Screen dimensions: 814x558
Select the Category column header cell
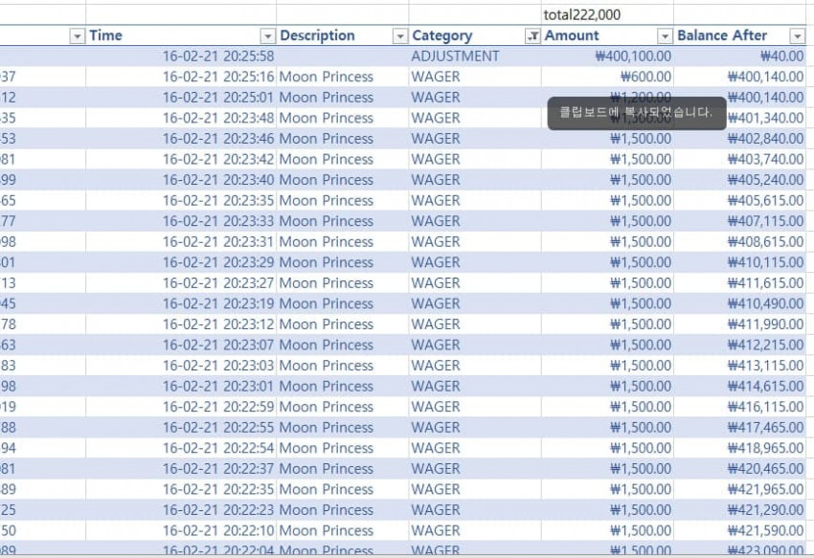(474, 35)
